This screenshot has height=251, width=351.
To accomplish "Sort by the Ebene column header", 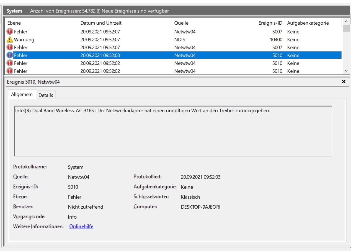I will tap(41, 23).
